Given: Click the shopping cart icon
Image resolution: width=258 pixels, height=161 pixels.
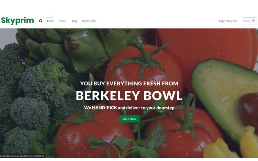Looking at the screenshot, I should [253, 21].
